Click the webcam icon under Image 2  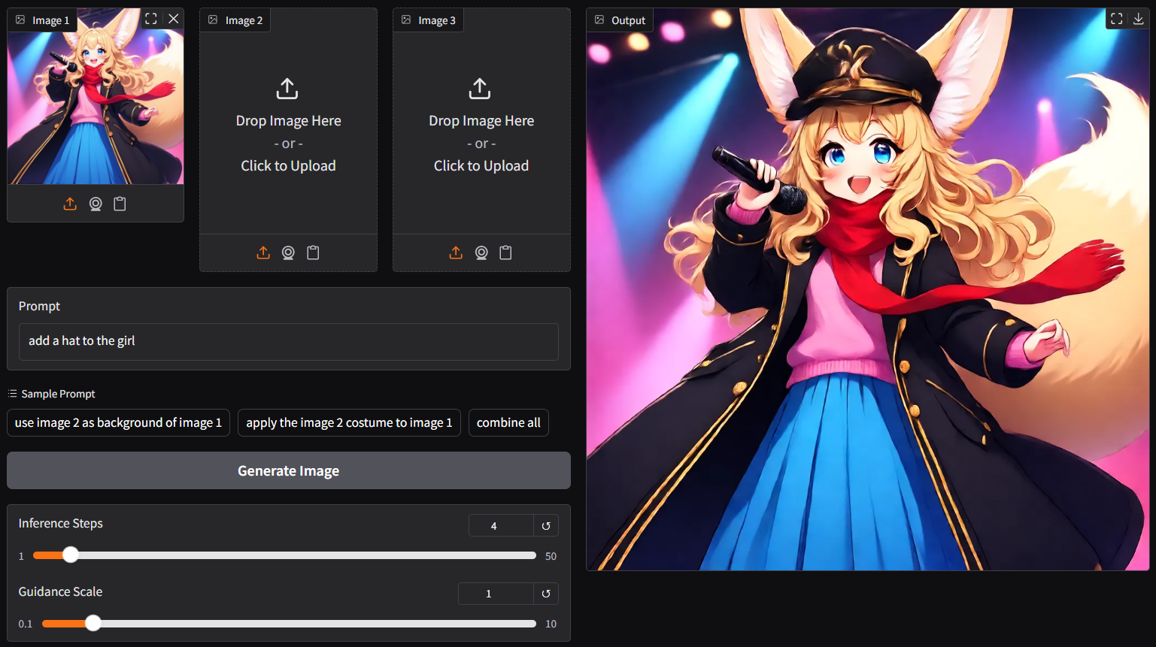[288, 252]
